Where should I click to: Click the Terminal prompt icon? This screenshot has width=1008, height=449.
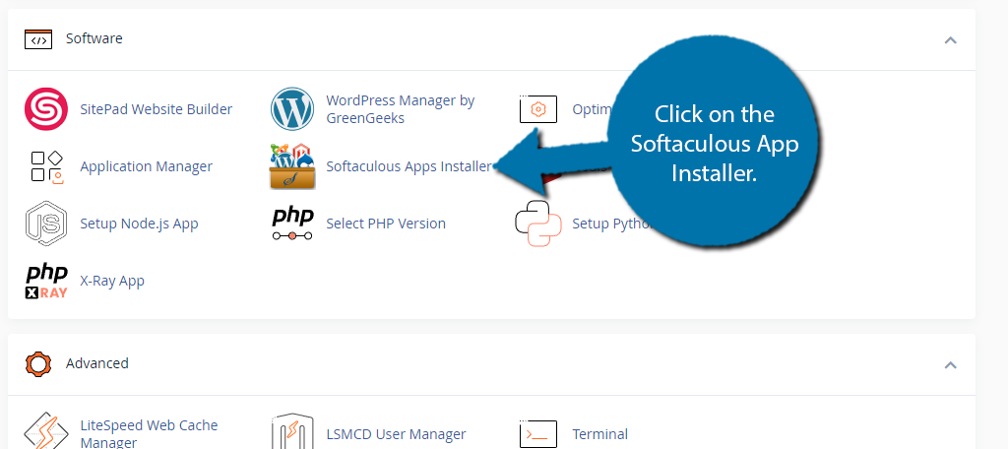tap(538, 434)
